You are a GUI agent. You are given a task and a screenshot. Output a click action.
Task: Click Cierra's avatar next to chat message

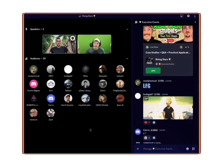click(x=138, y=132)
